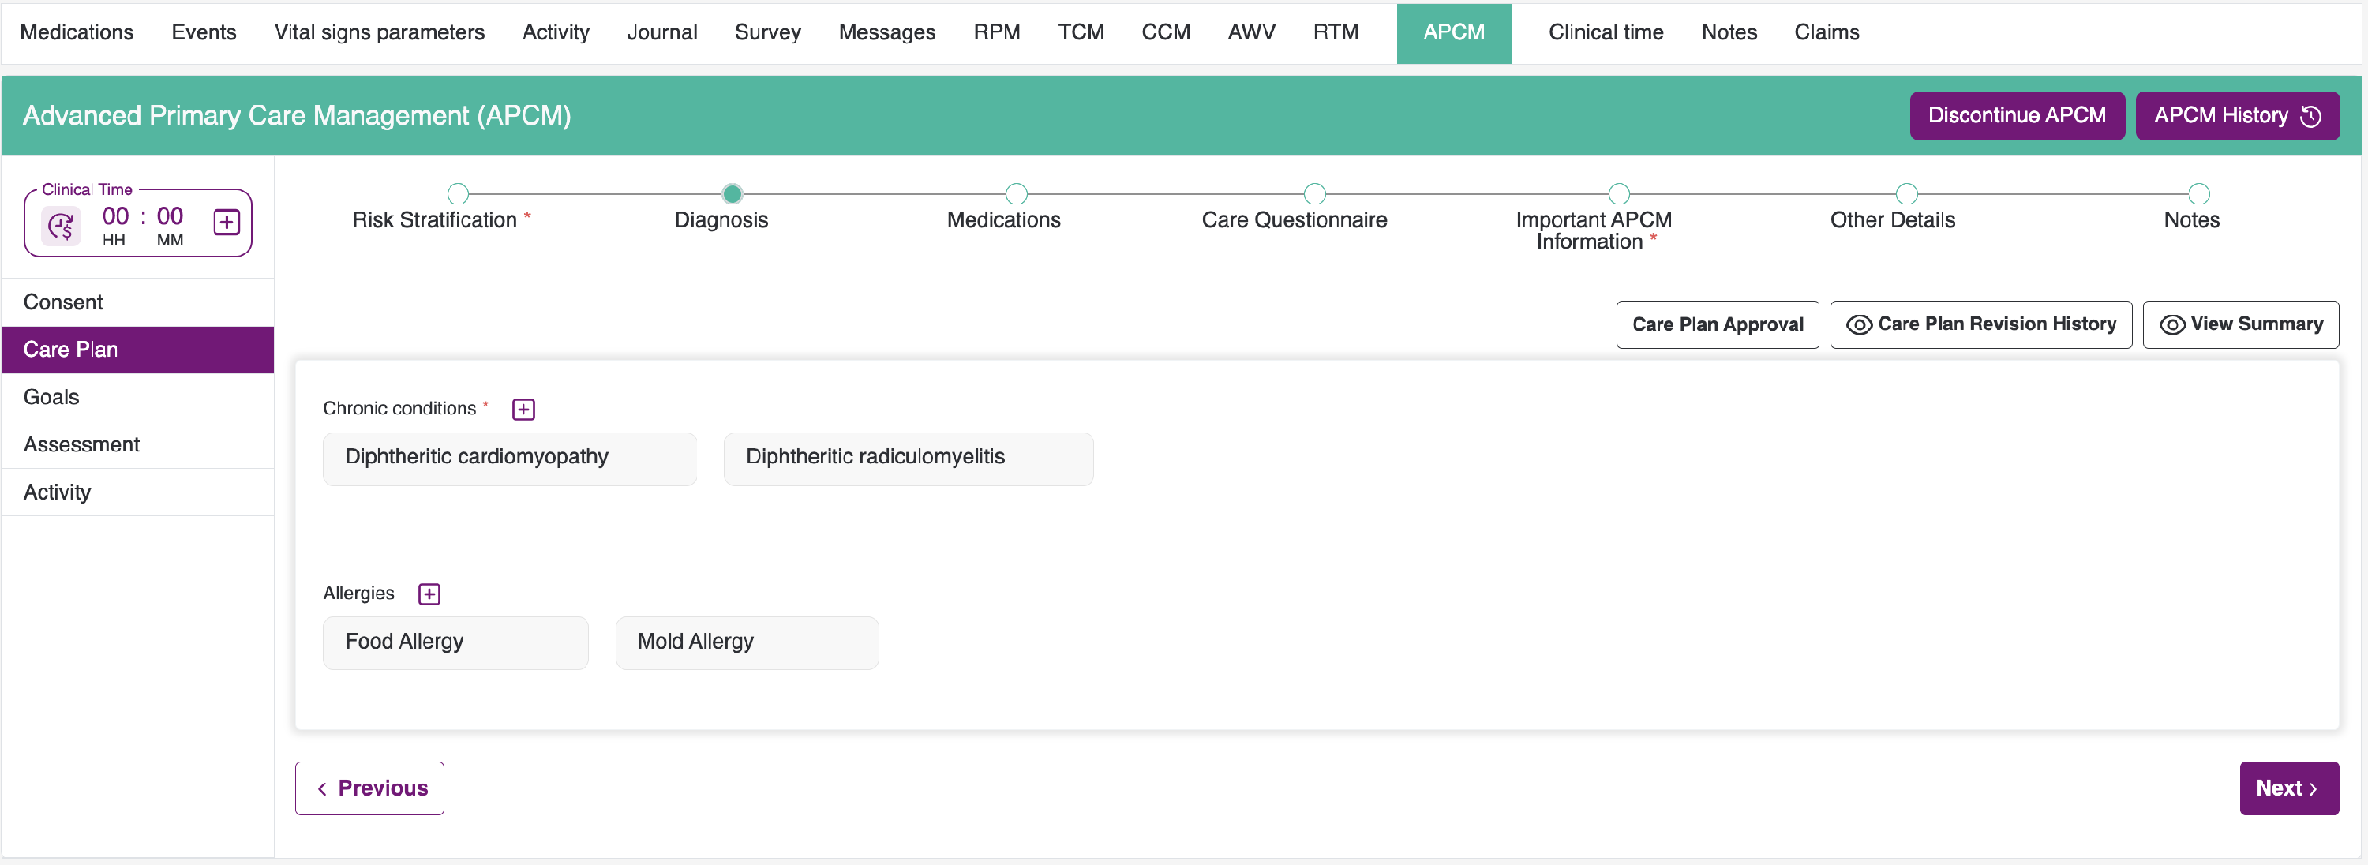Image resolution: width=2368 pixels, height=865 pixels.
Task: Select the Diphtheritic cardiomyopathy condition chip
Action: (509, 458)
